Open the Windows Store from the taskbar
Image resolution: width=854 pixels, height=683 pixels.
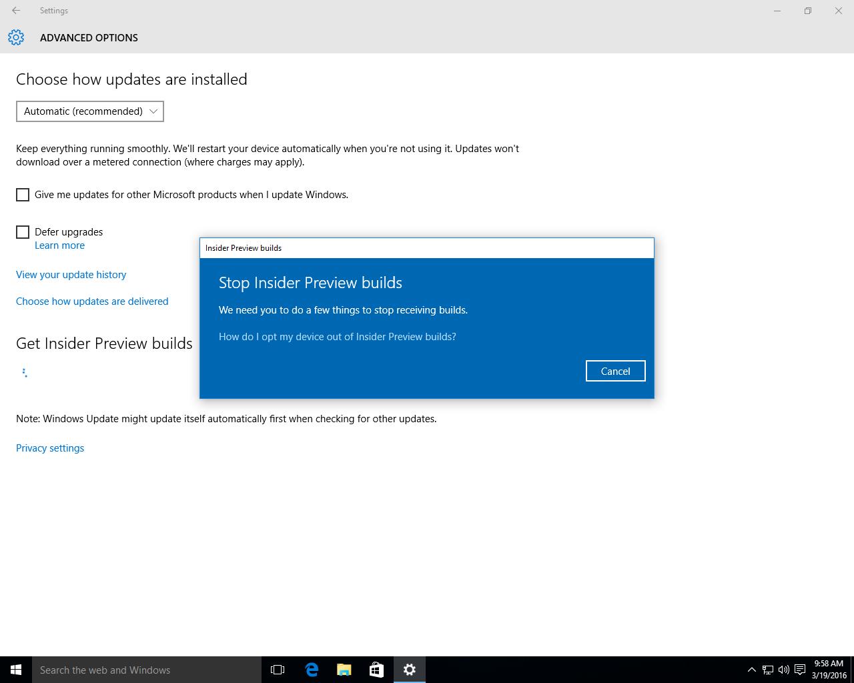(376, 670)
